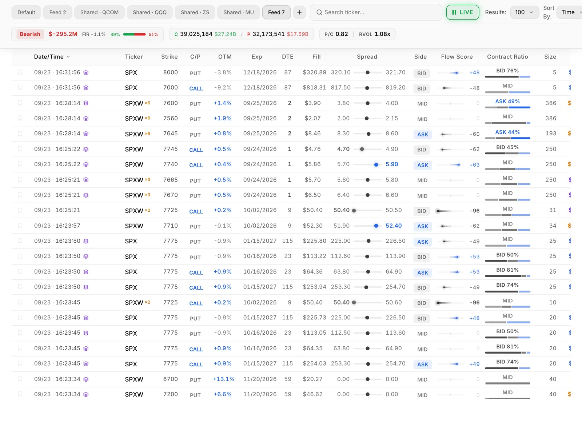582x426 pixels.
Task: Click stack icon on SPX 7775 $225.80 row
Action: [x=86, y=241]
